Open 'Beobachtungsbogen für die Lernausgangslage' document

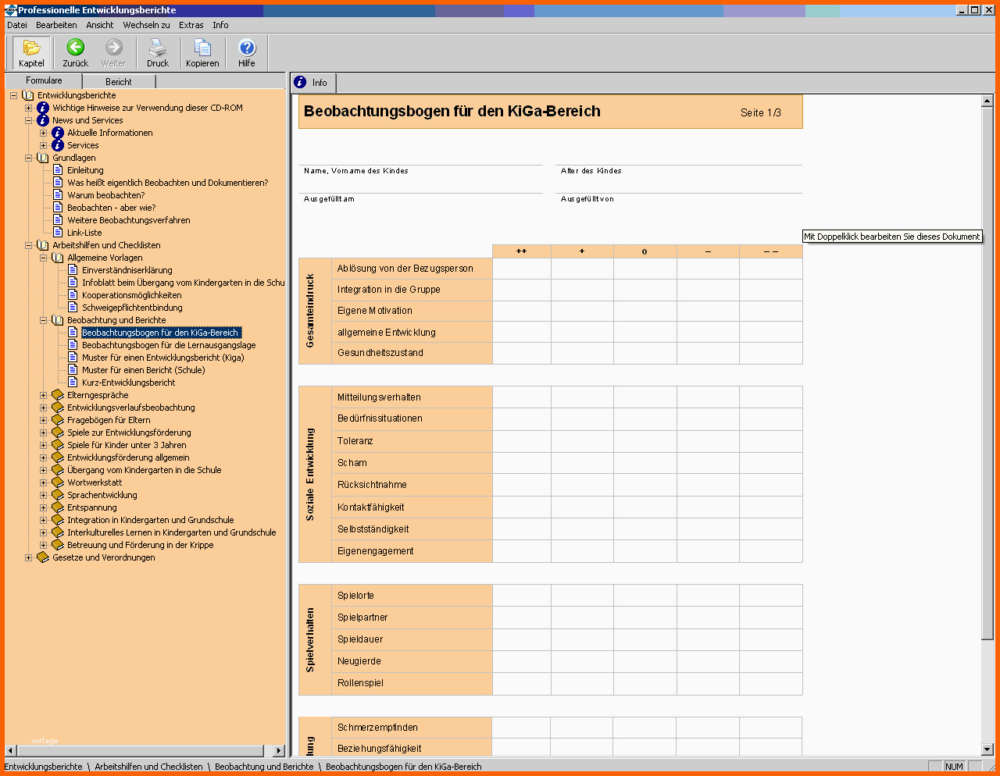[169, 345]
